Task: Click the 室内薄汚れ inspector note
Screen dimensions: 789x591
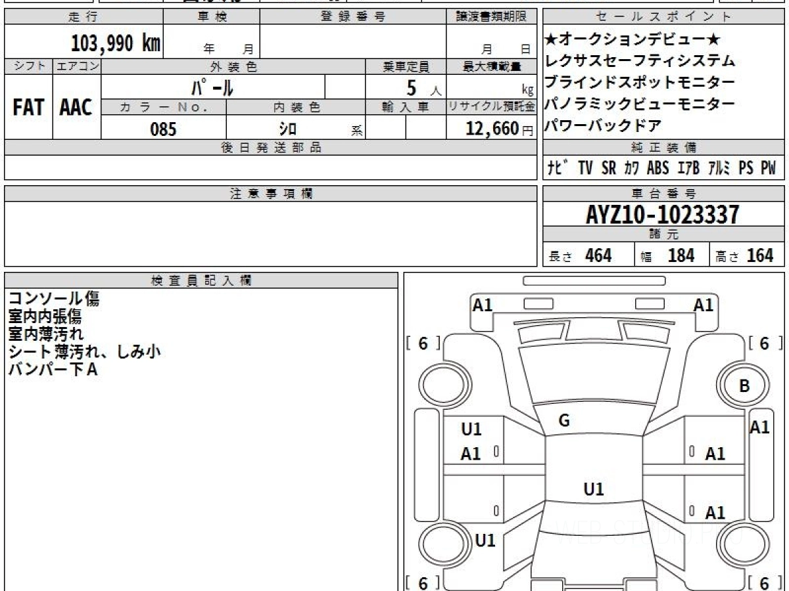Action: tap(46, 334)
